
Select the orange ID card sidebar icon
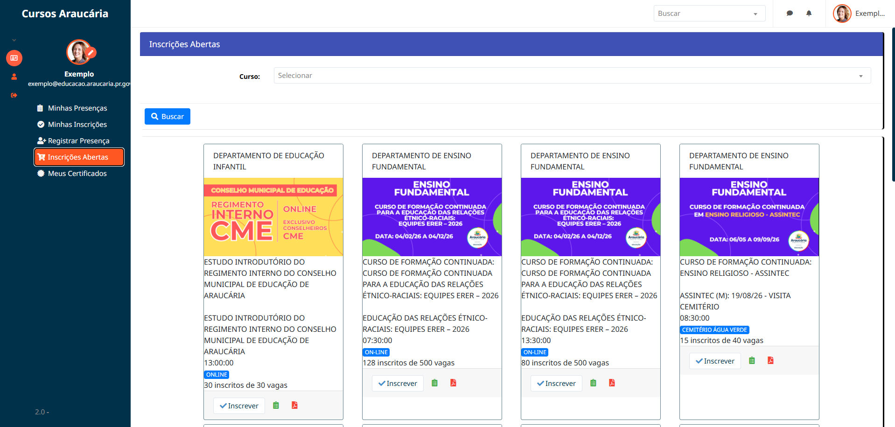click(14, 58)
